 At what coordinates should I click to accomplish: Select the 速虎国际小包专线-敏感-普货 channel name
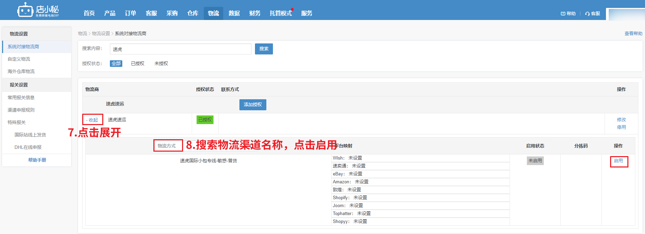pos(208,161)
